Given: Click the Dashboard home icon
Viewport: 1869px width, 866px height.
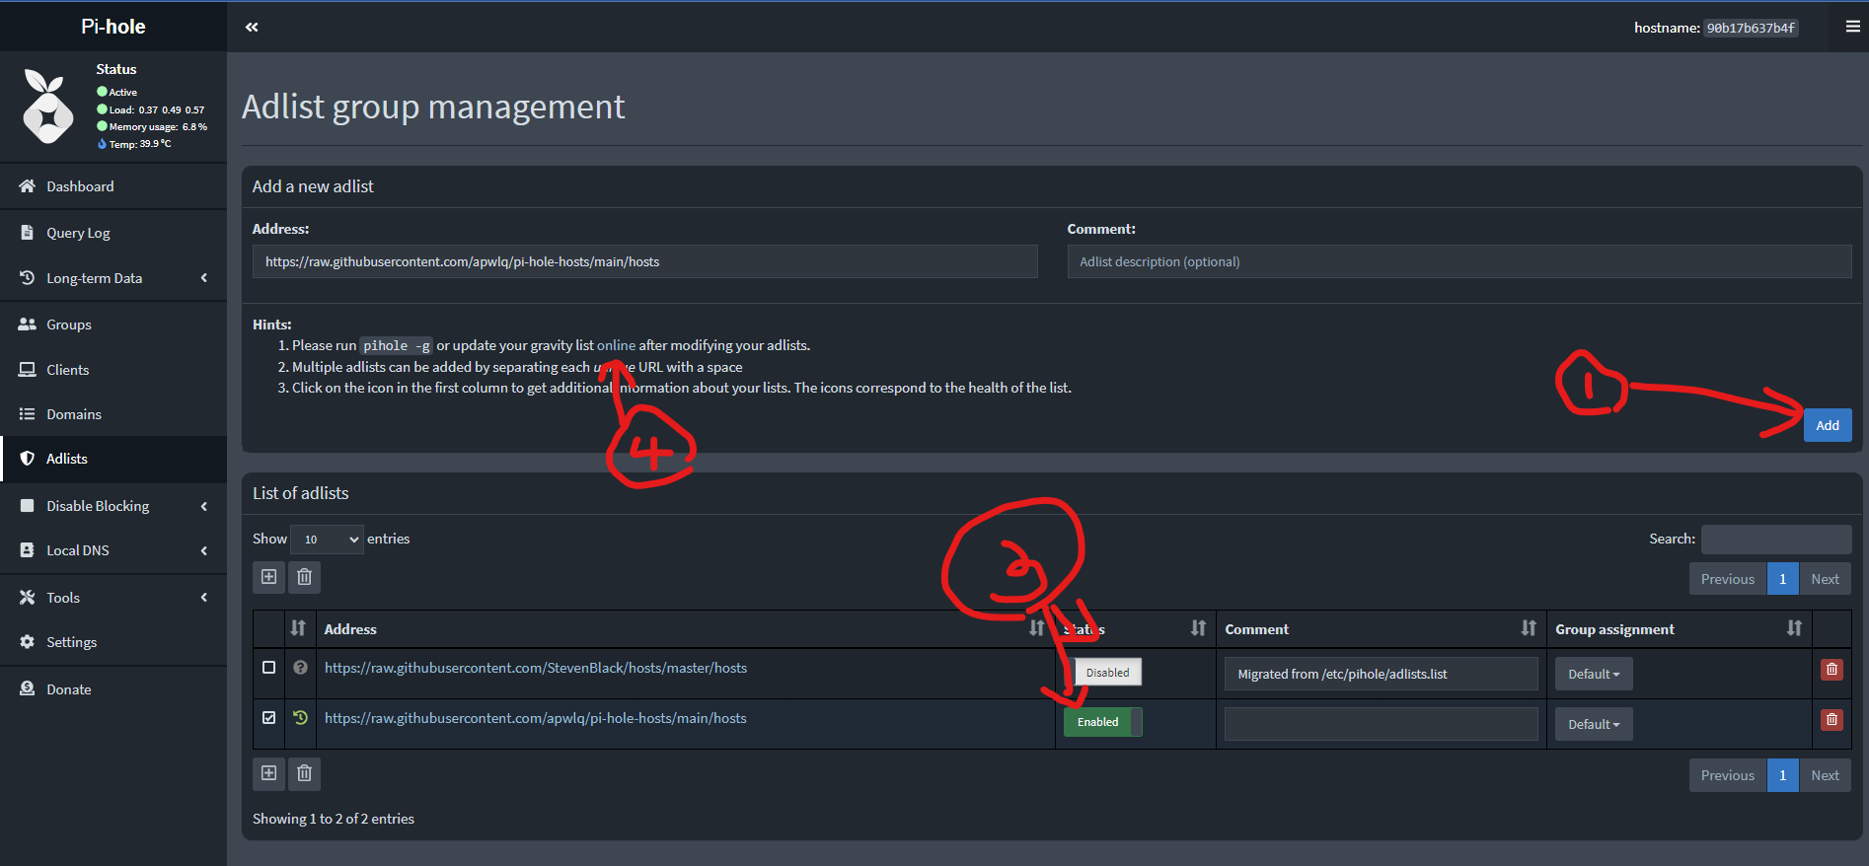Looking at the screenshot, I should pos(28,186).
